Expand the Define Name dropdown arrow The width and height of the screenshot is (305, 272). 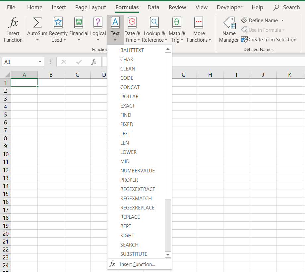pyautogui.click(x=282, y=21)
